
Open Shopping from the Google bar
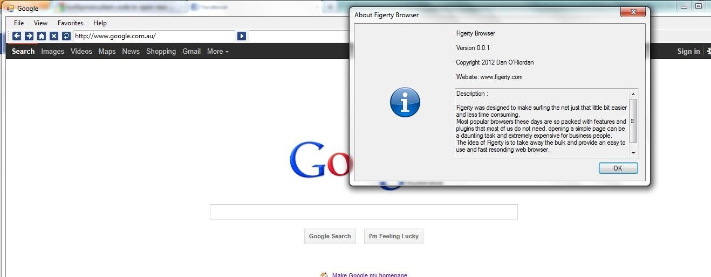pos(161,51)
